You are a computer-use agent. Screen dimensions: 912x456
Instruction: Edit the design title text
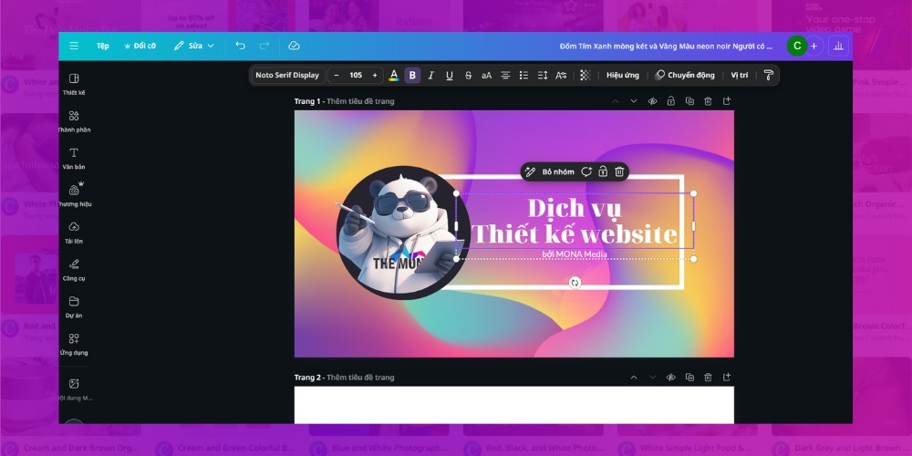[667, 46]
